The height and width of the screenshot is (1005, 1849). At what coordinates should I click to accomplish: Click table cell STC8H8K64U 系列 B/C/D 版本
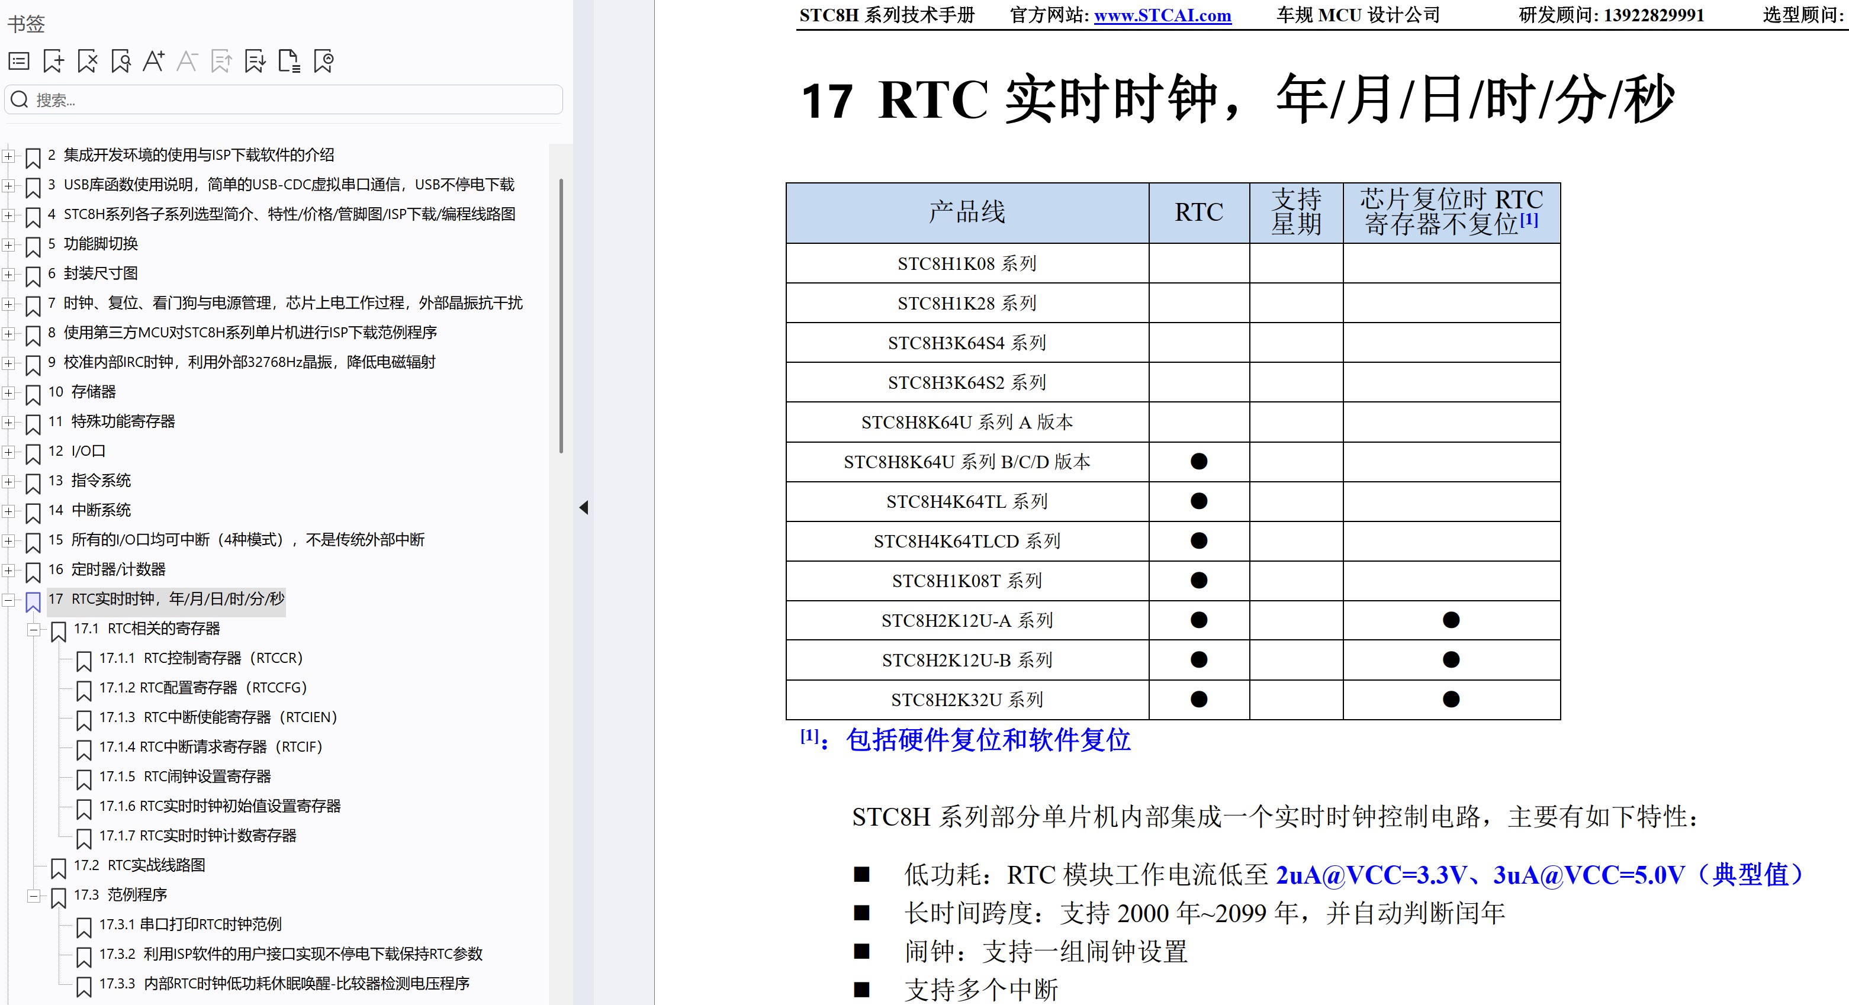tap(967, 462)
